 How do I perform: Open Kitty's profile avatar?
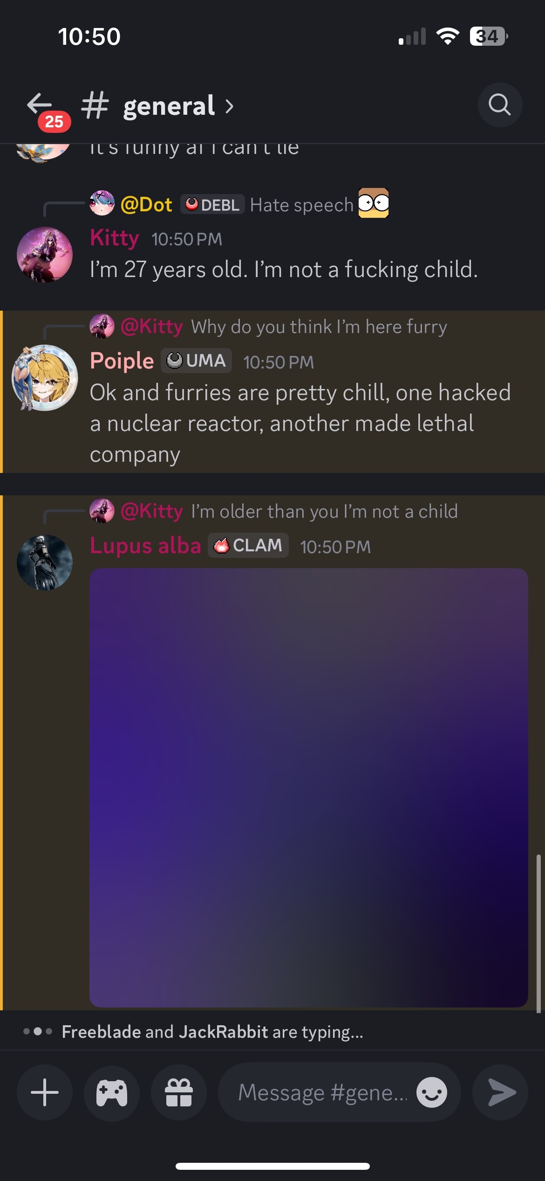[45, 255]
